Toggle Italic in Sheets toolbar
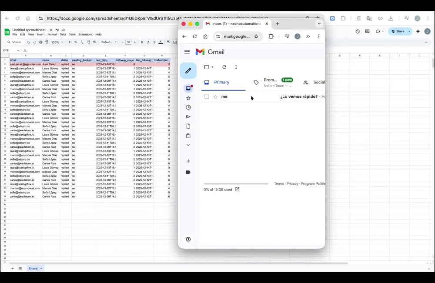 click(148, 42)
